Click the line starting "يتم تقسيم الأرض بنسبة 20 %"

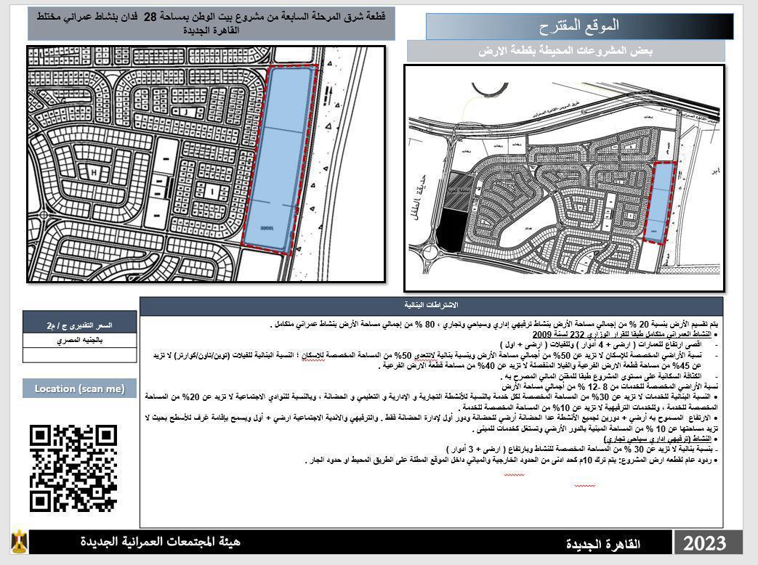point(494,324)
